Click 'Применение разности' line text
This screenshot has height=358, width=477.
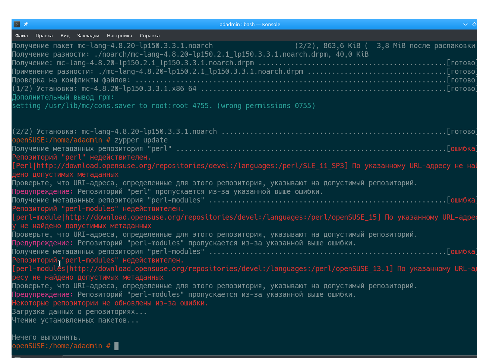point(157,72)
